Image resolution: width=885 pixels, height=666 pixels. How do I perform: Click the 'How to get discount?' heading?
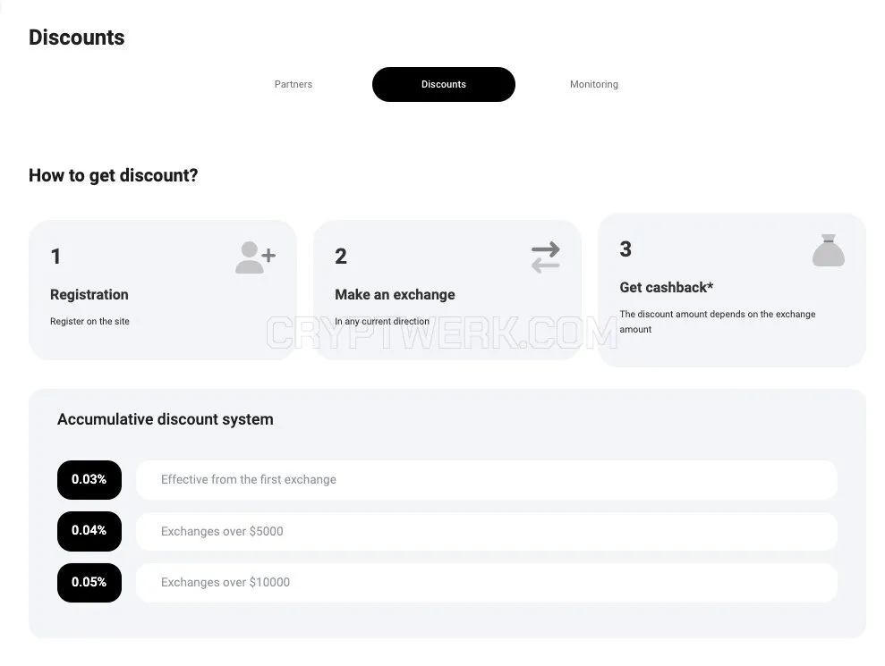click(114, 175)
